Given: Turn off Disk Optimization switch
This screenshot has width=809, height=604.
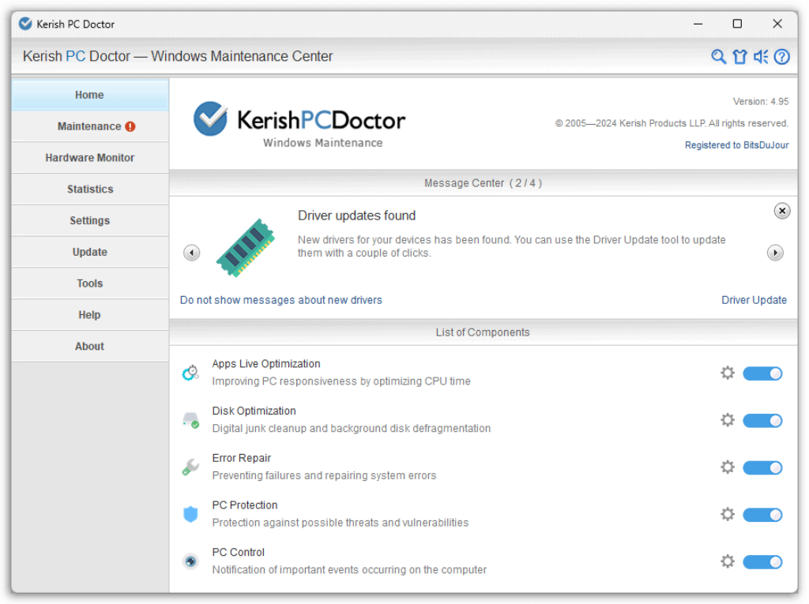Looking at the screenshot, I should pyautogui.click(x=762, y=420).
